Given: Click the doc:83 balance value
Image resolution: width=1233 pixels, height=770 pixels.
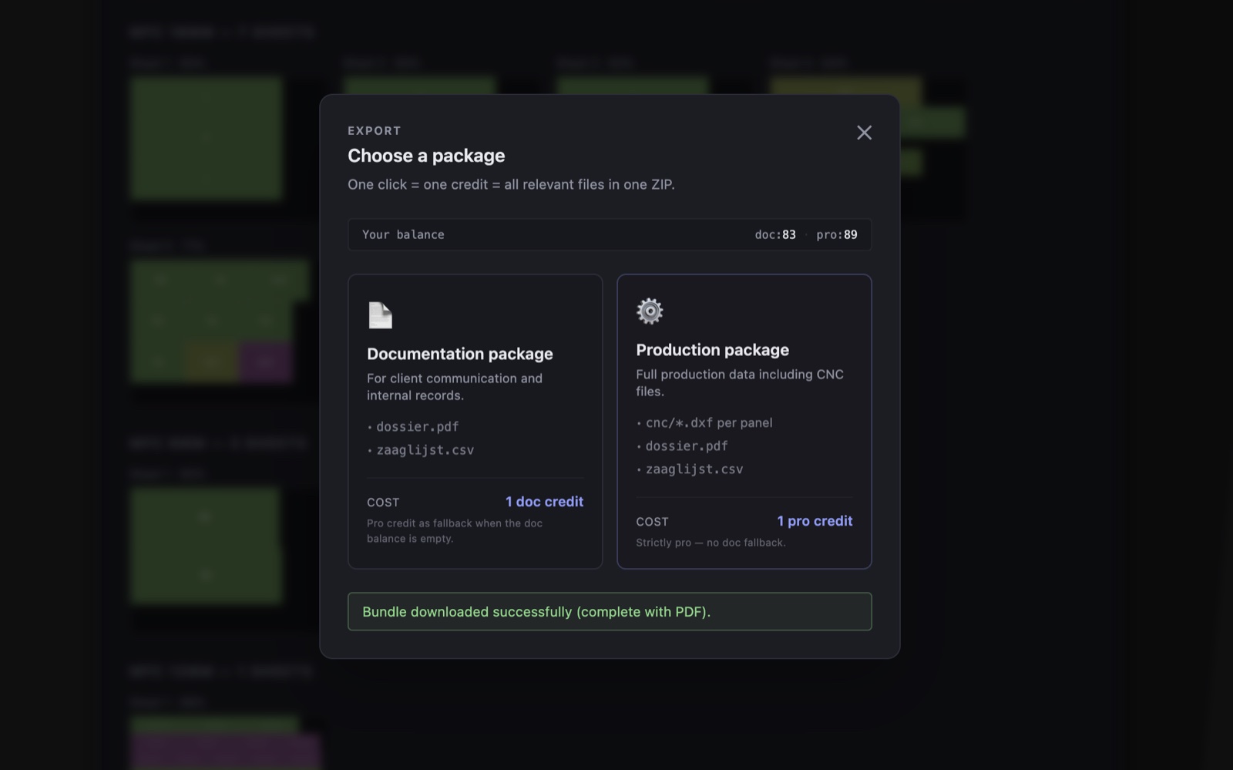Looking at the screenshot, I should 775,234.
